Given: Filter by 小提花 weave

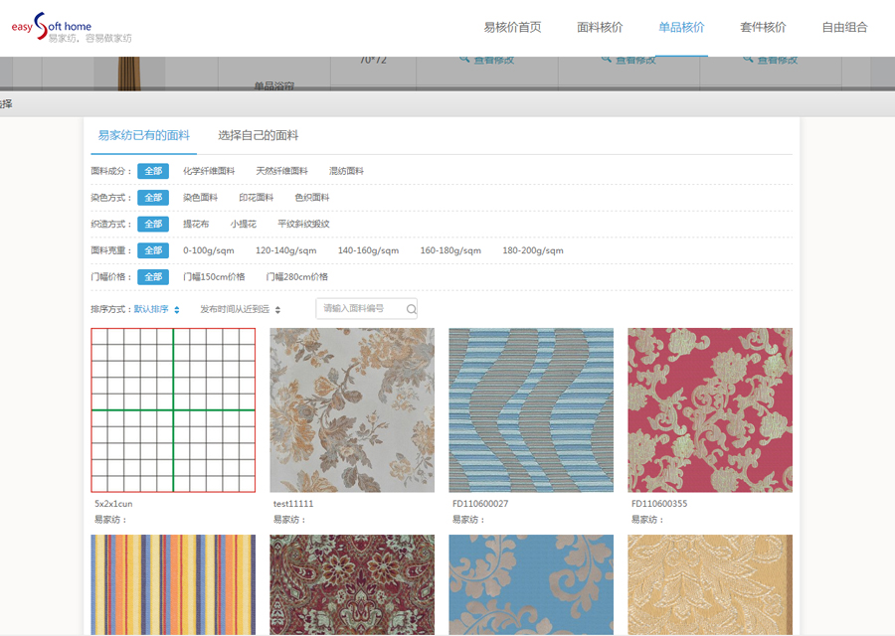Looking at the screenshot, I should point(244,225).
